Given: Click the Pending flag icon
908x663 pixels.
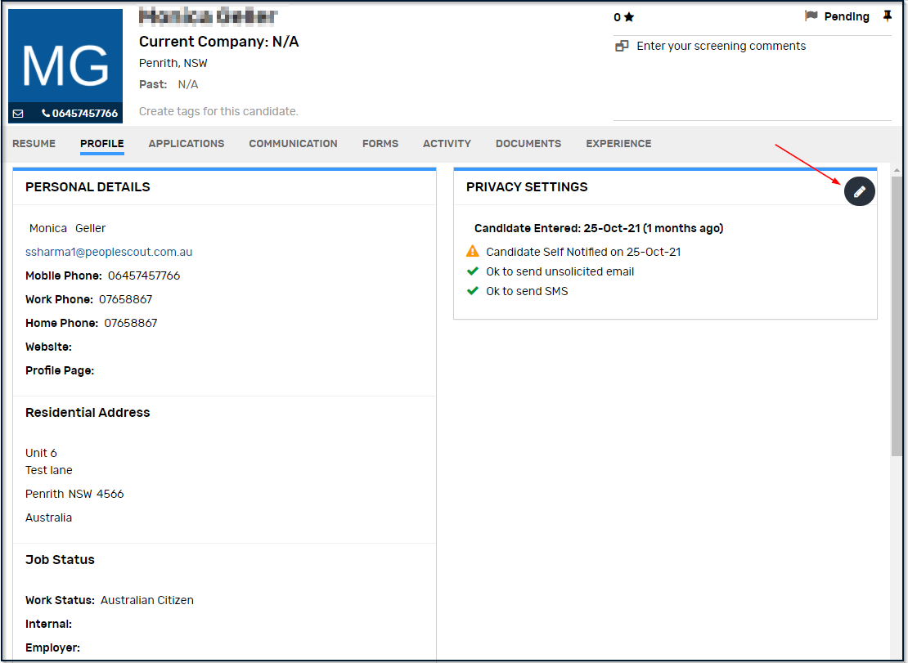Looking at the screenshot, I should (811, 16).
